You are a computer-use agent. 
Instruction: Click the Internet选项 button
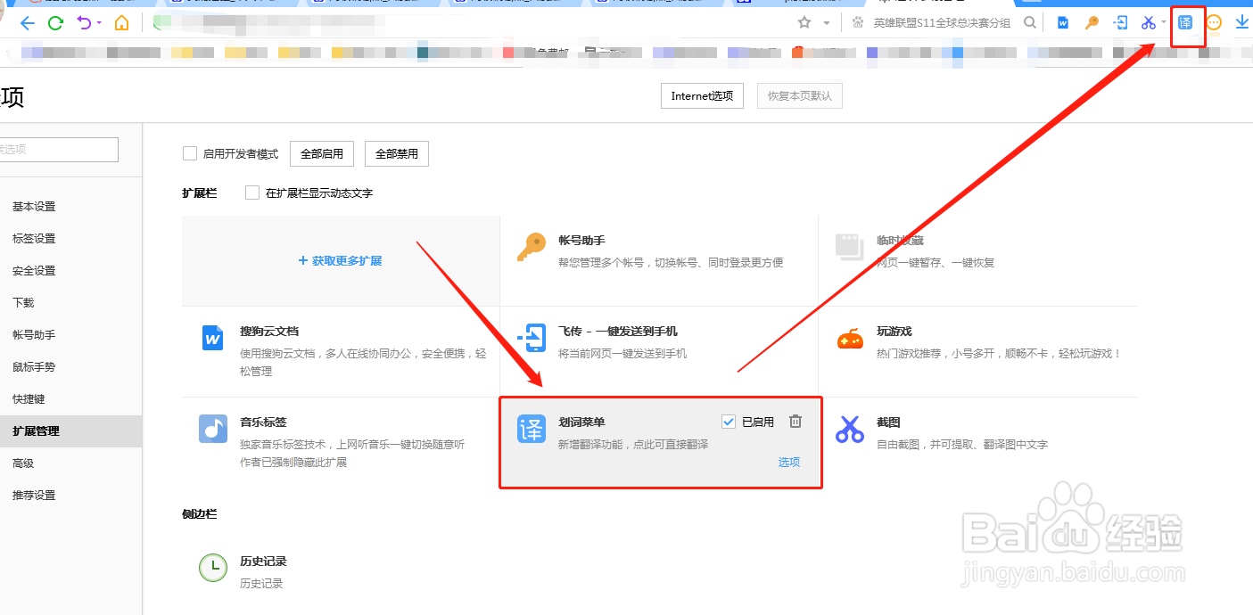coord(702,96)
